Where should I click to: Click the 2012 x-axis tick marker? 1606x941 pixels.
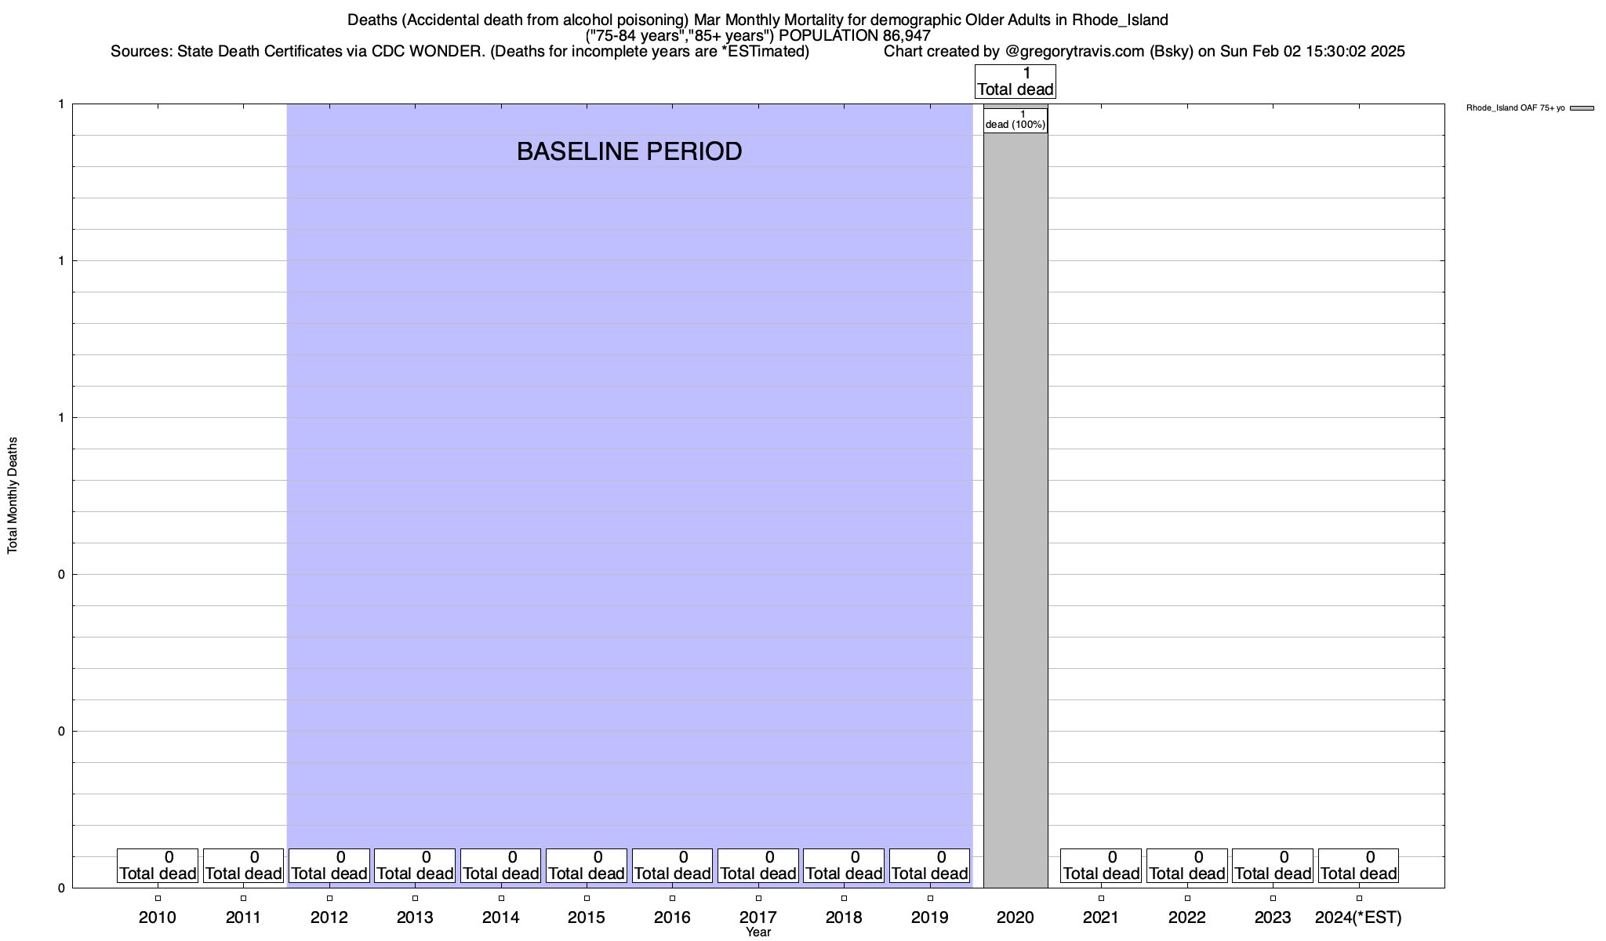coord(329,899)
